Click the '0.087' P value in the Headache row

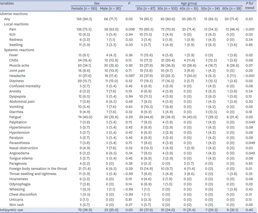click(130, 76)
